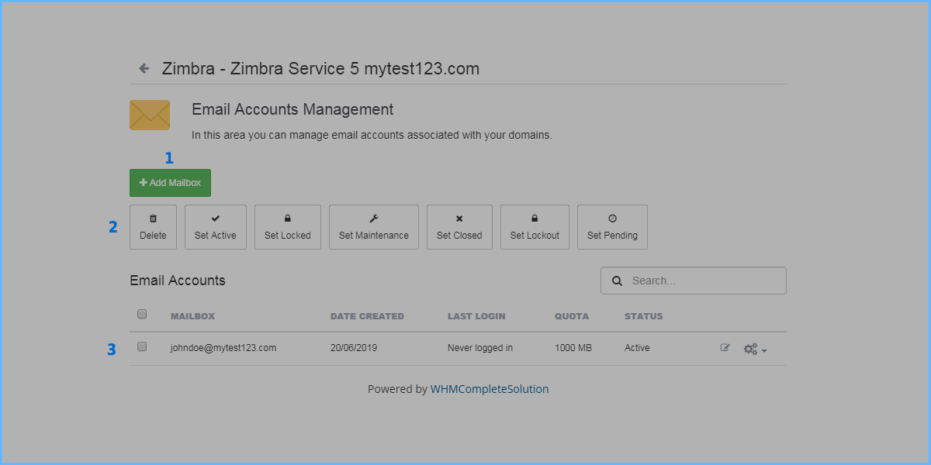Screen dimensions: 931x465
Task: Sort by the QUOTA column header
Action: [x=572, y=316]
